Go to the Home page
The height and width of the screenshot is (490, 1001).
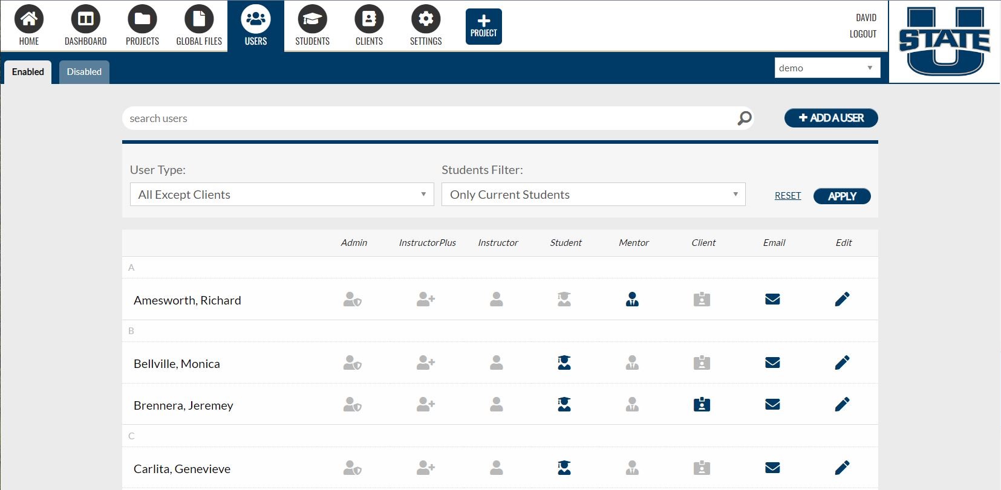click(x=28, y=26)
